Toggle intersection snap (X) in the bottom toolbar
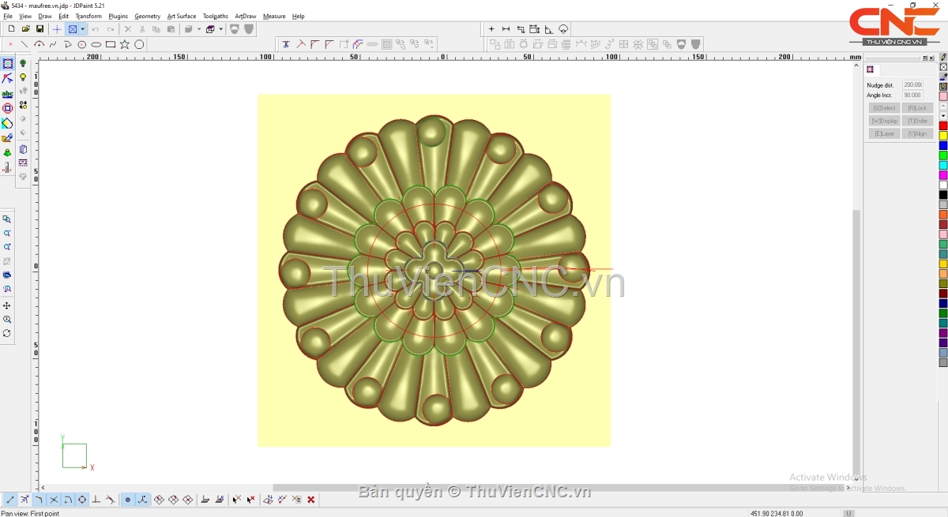 [x=54, y=500]
